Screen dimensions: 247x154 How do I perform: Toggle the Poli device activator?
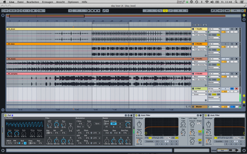tap(6, 115)
